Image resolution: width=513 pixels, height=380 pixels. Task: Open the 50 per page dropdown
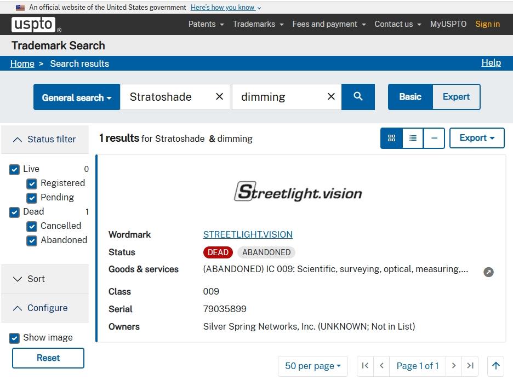click(313, 366)
